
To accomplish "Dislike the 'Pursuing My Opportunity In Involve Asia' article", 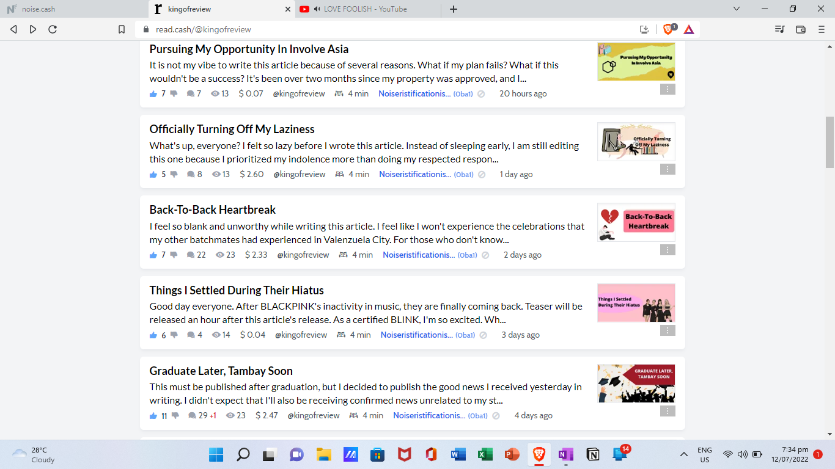I will (x=174, y=93).
